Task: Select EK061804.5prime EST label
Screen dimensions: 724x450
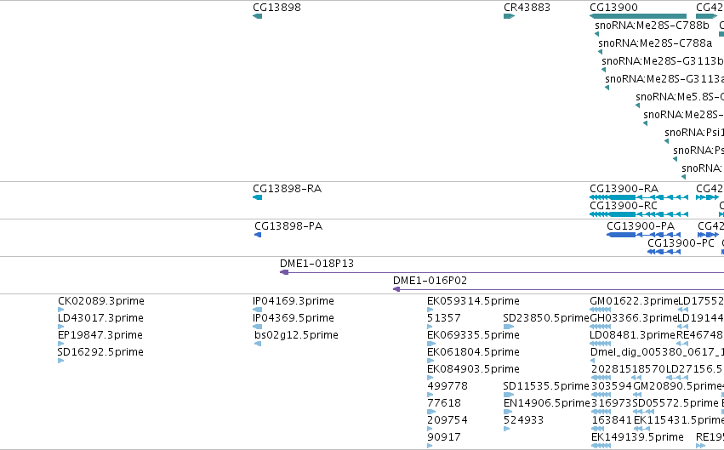Action: (x=473, y=352)
